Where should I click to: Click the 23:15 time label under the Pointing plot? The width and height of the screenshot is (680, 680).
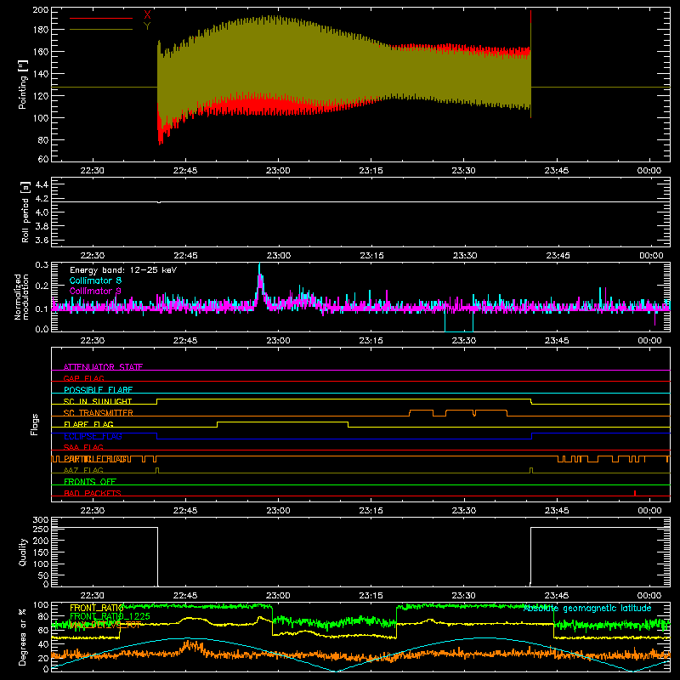(x=371, y=171)
